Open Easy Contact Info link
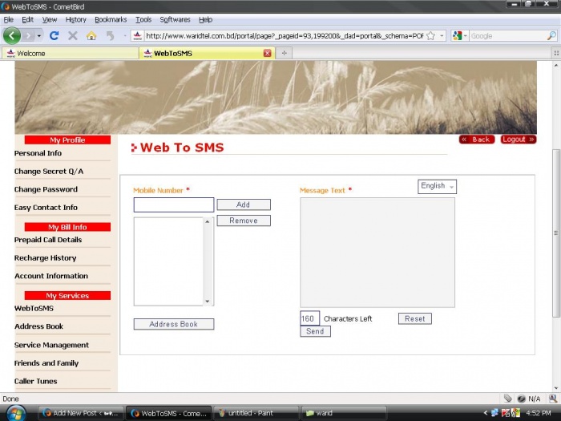The width and height of the screenshot is (561, 421). tap(46, 208)
